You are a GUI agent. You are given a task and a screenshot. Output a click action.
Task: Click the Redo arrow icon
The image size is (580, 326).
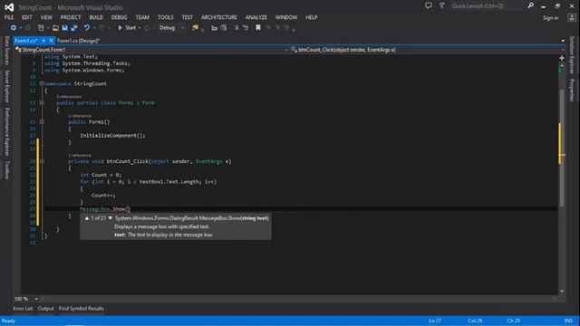(x=101, y=28)
